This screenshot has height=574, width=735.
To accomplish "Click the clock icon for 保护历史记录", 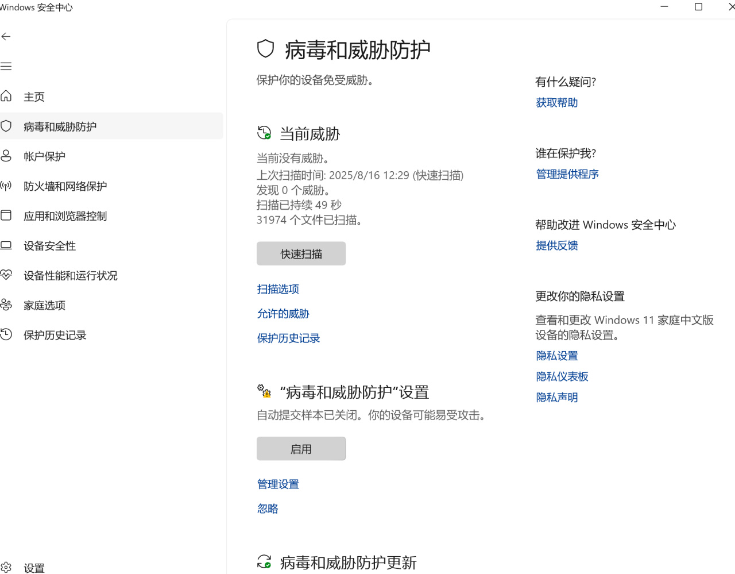I will (x=6, y=334).
